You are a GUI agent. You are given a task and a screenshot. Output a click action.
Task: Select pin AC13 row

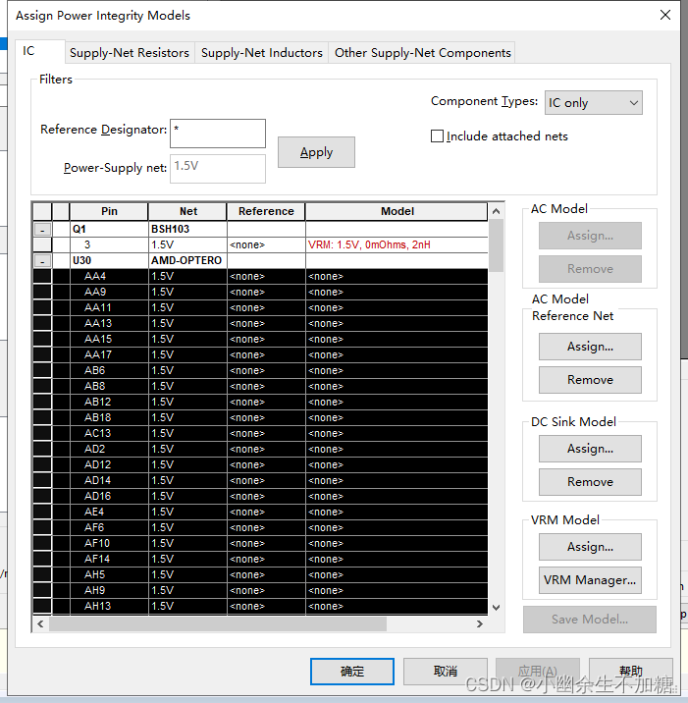click(x=260, y=433)
